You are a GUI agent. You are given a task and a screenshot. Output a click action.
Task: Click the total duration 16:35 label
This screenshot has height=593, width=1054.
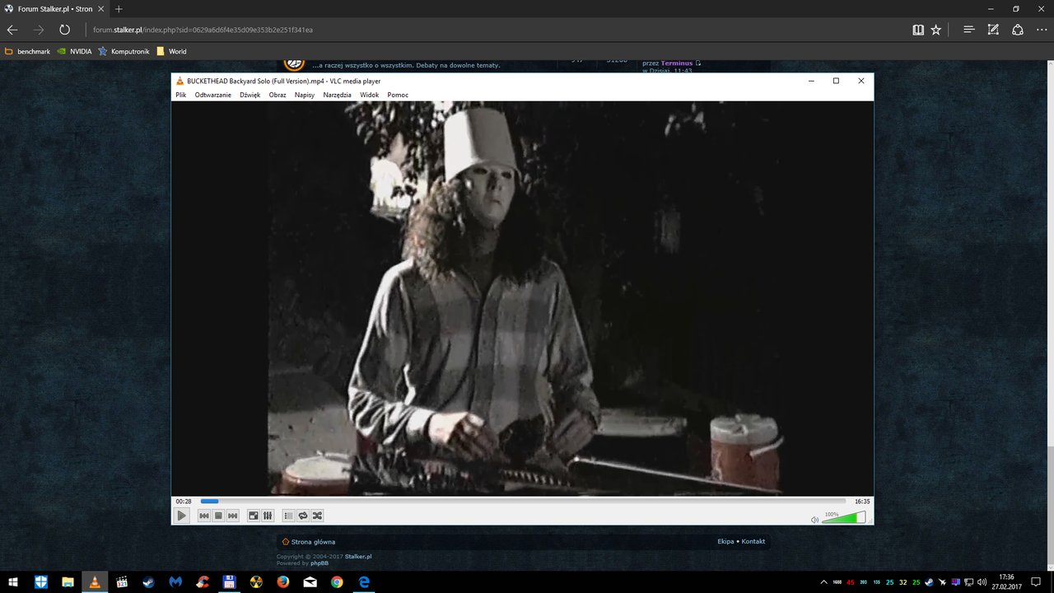point(862,501)
